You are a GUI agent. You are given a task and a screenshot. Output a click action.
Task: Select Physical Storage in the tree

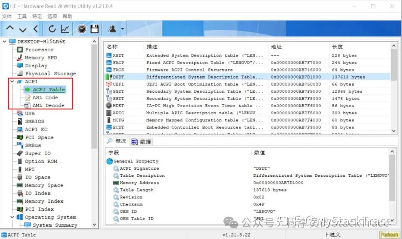pos(50,74)
